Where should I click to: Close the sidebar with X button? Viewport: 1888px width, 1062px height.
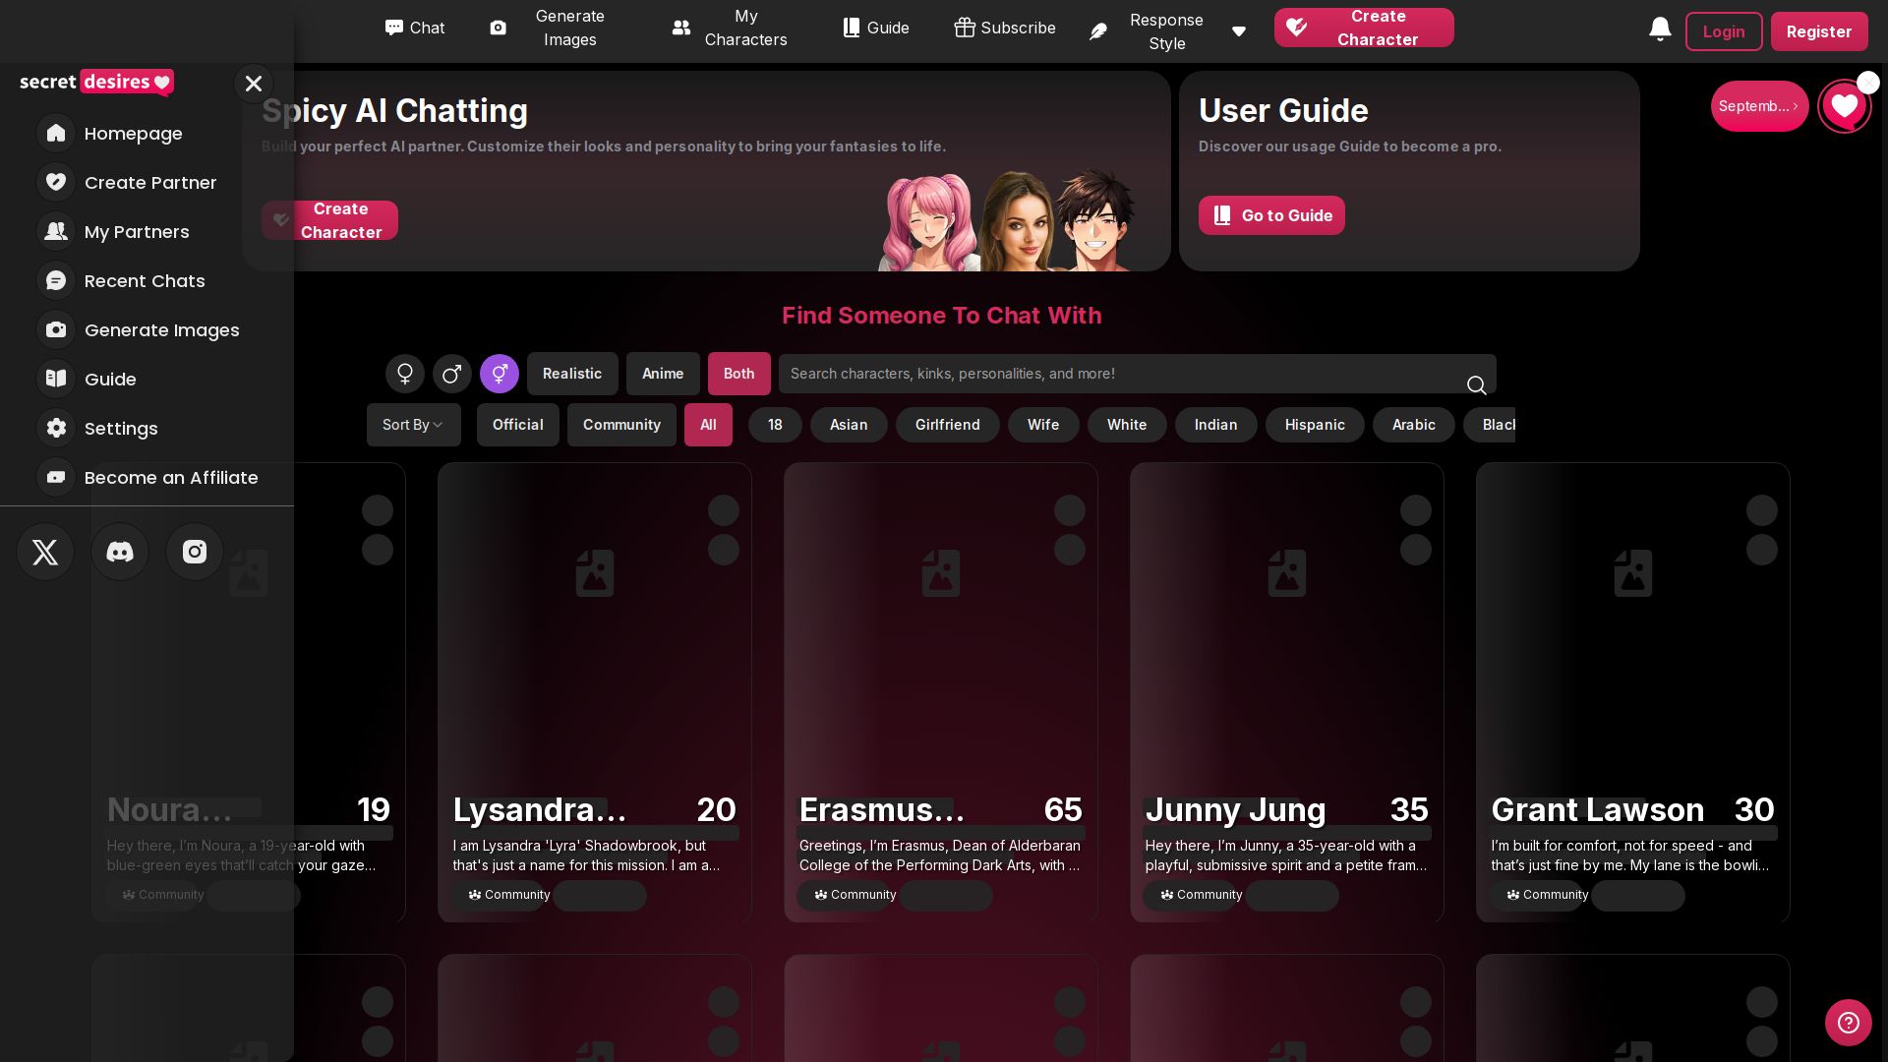(254, 84)
